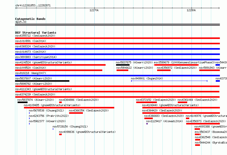This screenshot has width=227, height=155.
Task: Click the 12280k ruler position label
Action: [191, 10]
